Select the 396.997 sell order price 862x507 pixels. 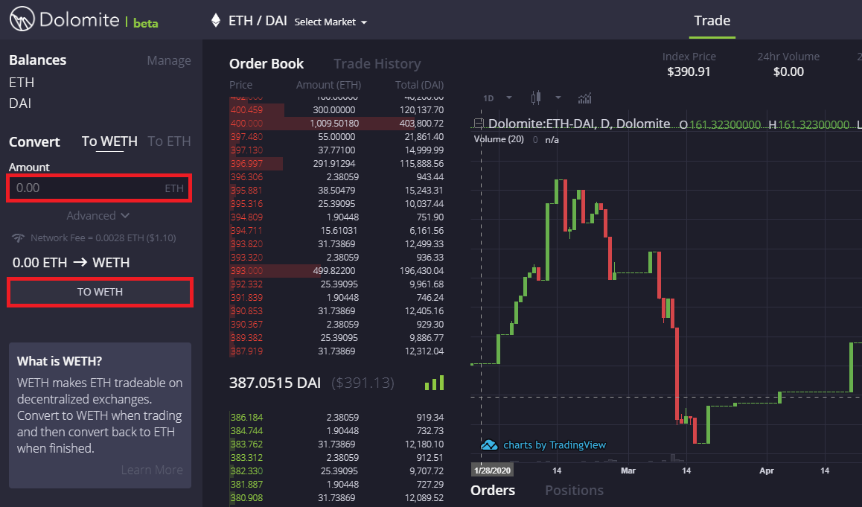(246, 163)
